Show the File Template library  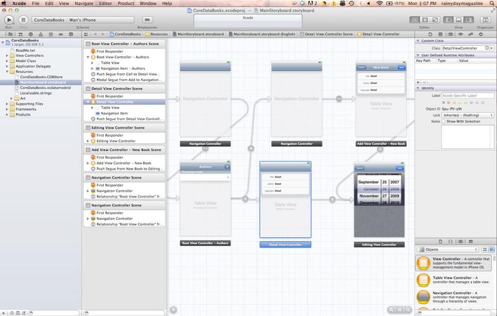pos(440,242)
